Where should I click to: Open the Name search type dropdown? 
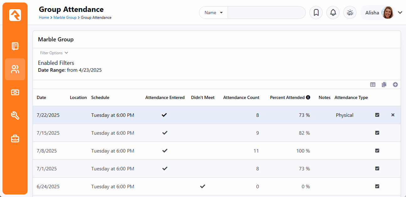pos(214,13)
